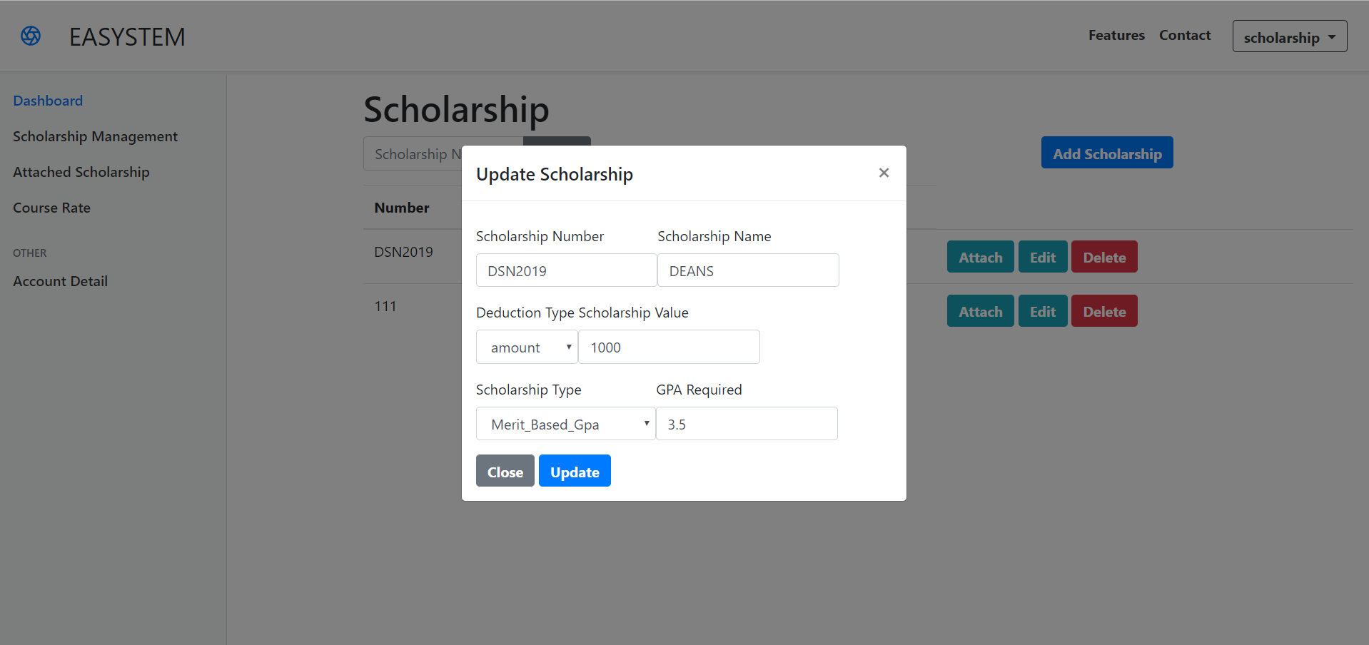Viewport: 1369px width, 645px height.
Task: Close the Update Scholarship dialog via X
Action: 884,173
